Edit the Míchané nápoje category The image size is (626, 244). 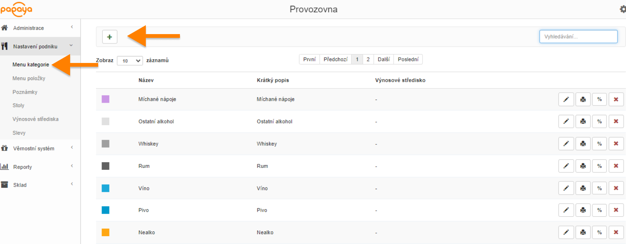[x=566, y=99]
